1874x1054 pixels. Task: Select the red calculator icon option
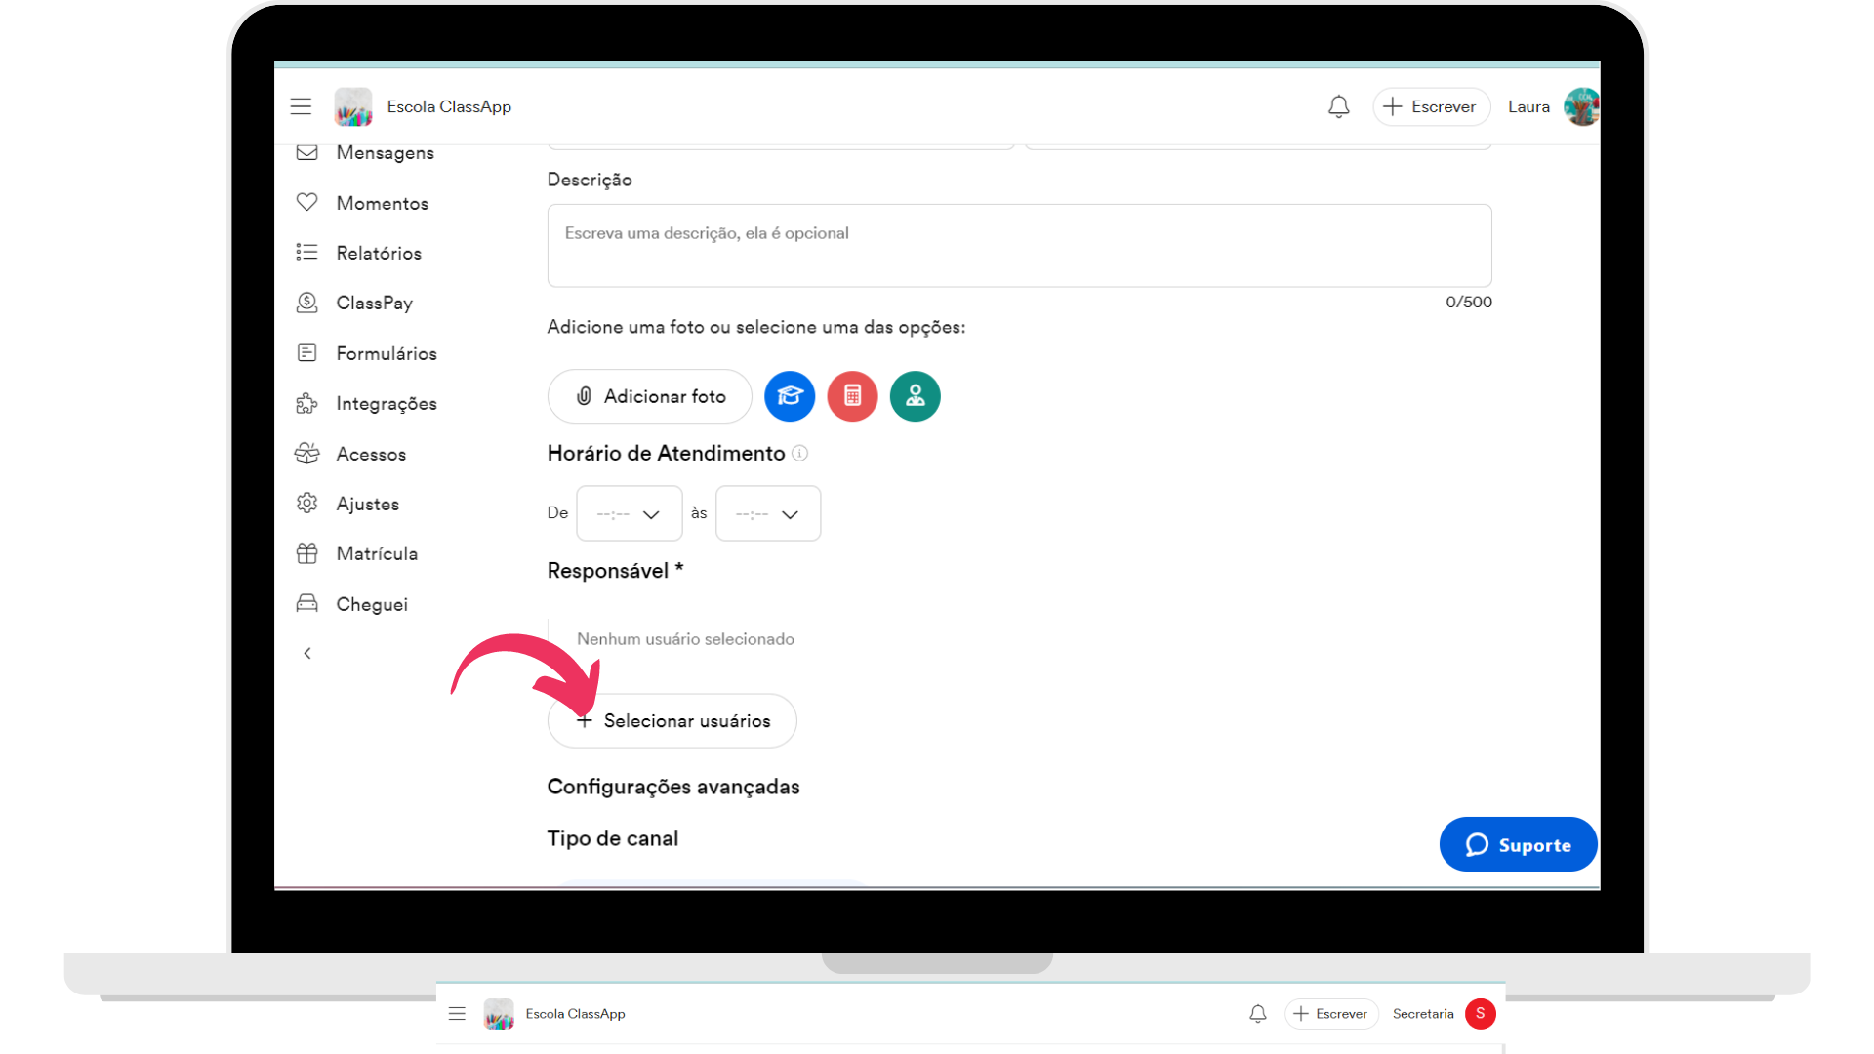(x=852, y=396)
